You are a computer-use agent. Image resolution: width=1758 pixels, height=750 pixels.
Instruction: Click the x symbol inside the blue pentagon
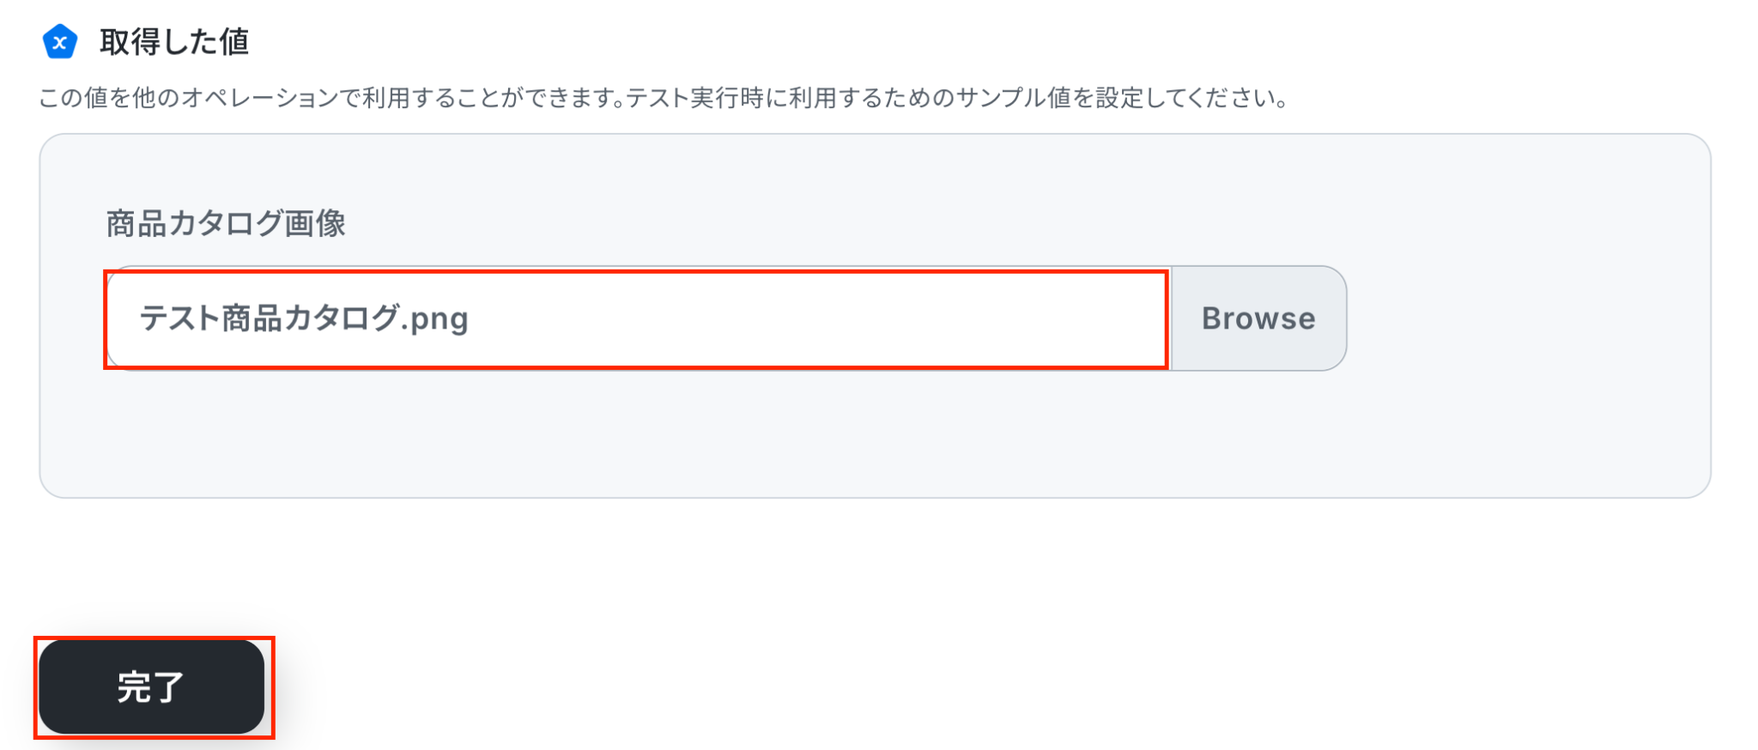point(59,42)
